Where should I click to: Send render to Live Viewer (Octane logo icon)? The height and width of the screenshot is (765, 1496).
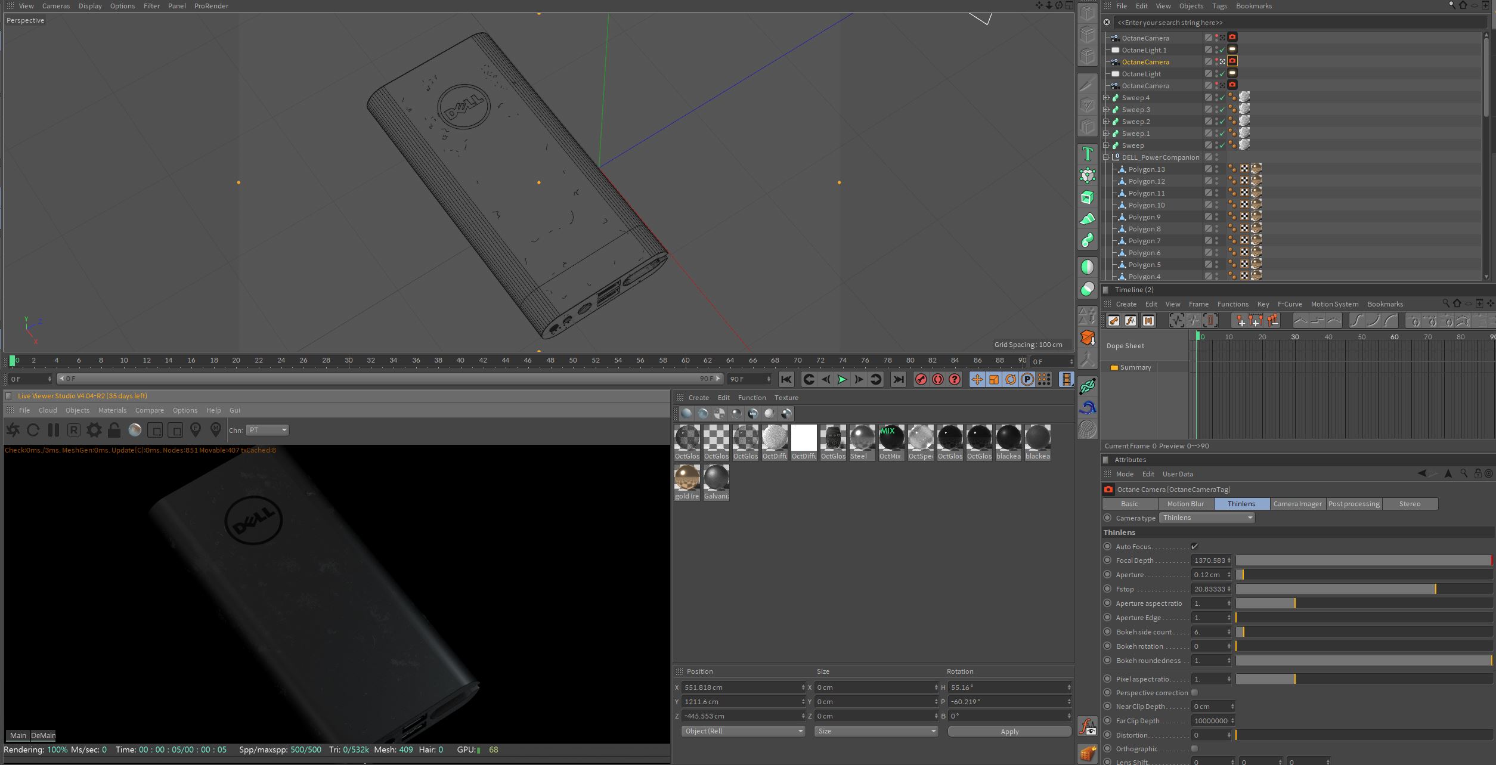pos(13,430)
